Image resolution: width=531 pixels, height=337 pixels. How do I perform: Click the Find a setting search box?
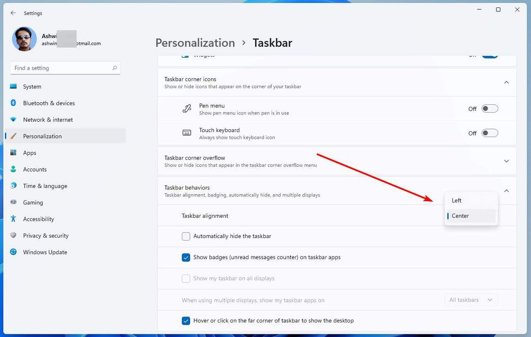(x=65, y=68)
